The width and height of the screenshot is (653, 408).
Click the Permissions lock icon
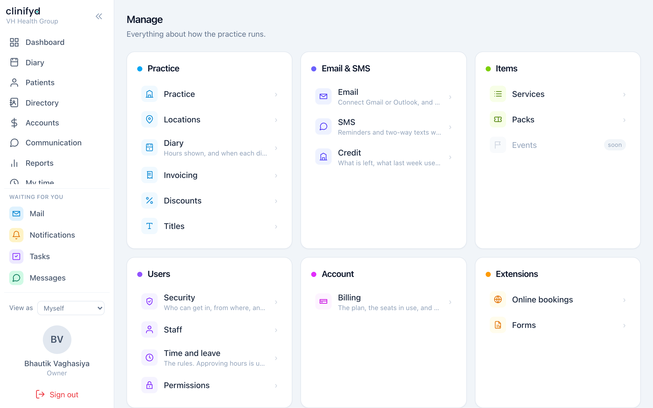[149, 385]
